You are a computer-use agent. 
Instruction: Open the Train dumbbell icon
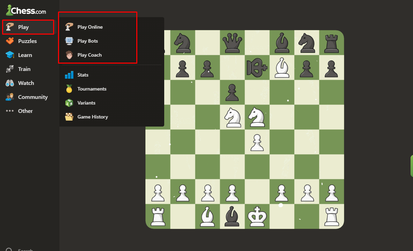[x=10, y=69]
